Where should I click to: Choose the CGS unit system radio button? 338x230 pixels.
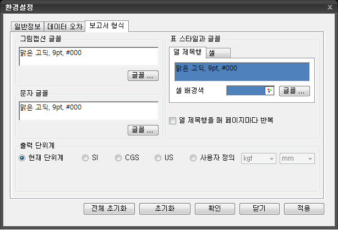coord(118,158)
